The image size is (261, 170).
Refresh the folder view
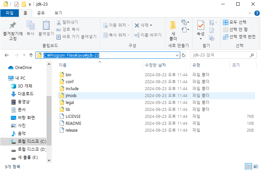[x=183, y=55]
